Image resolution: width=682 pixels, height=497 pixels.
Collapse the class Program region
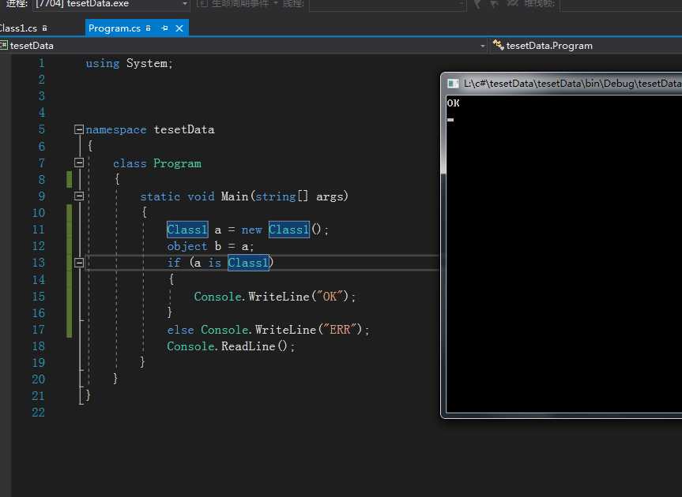pos(79,163)
